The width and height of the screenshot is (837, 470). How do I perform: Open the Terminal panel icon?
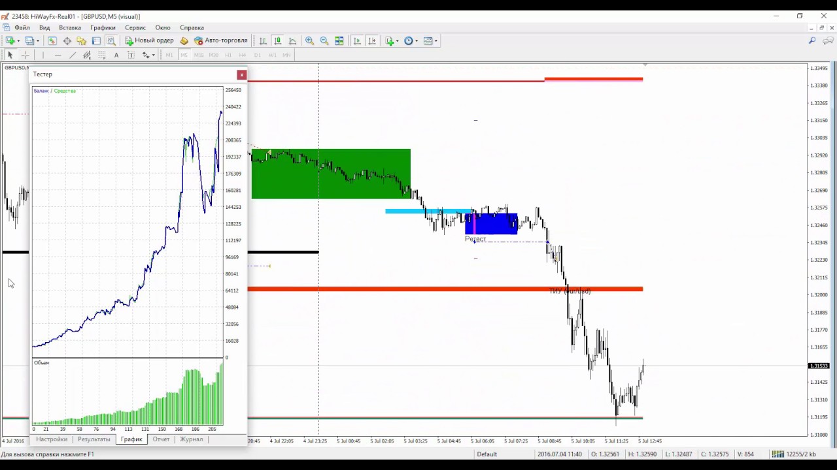click(96, 40)
